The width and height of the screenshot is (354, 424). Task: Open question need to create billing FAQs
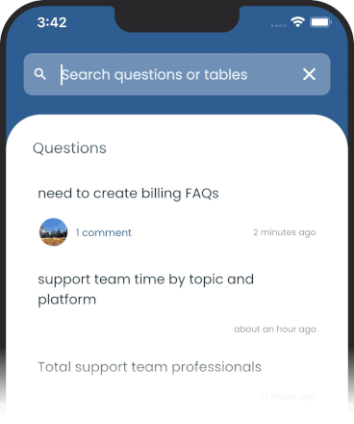[128, 194]
